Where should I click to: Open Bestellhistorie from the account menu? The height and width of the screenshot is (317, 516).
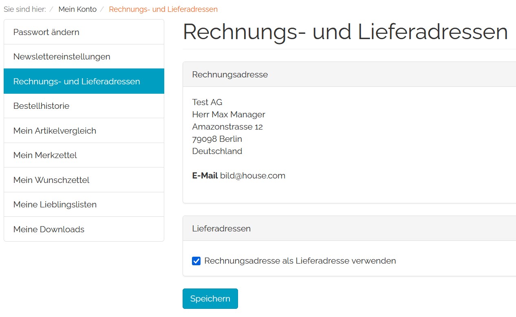[x=41, y=106]
